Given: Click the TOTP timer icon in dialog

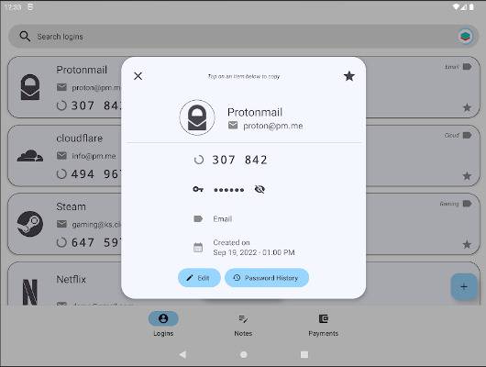Looking at the screenshot, I should [199, 160].
